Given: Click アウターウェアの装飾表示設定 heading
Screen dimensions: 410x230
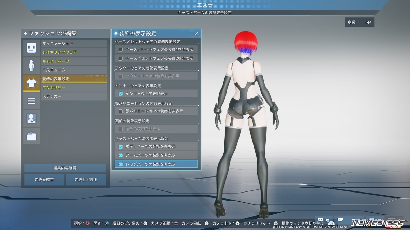Looking at the screenshot, I should click(142, 68).
